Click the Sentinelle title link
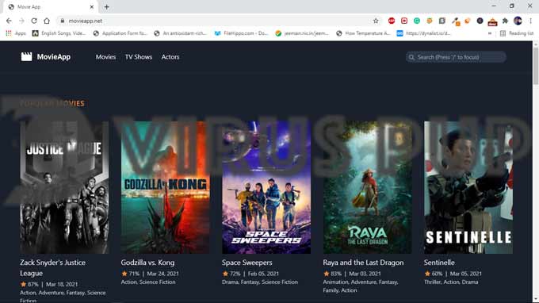 tap(439, 263)
